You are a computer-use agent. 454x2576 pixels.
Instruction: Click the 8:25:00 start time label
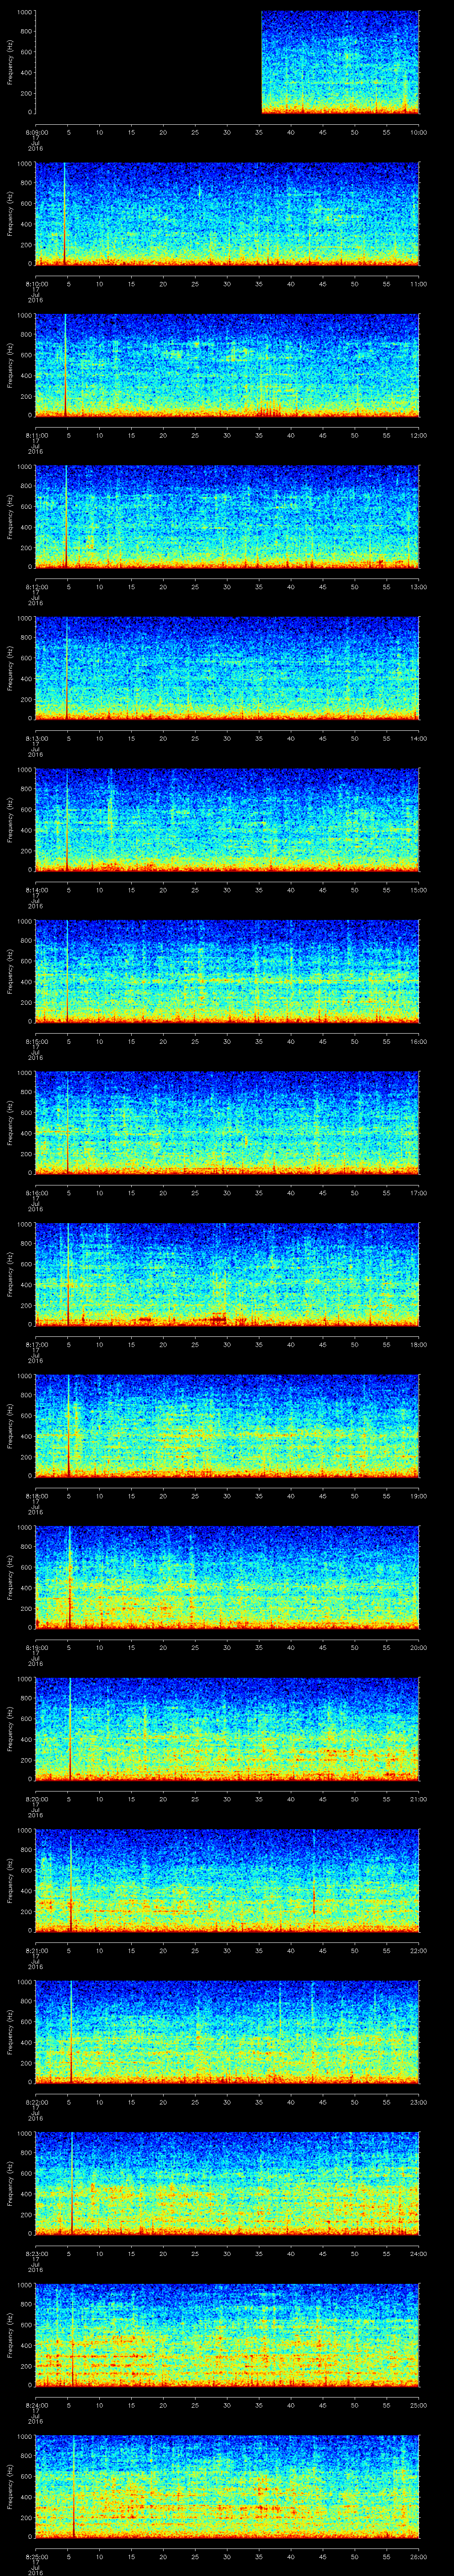(36, 2556)
